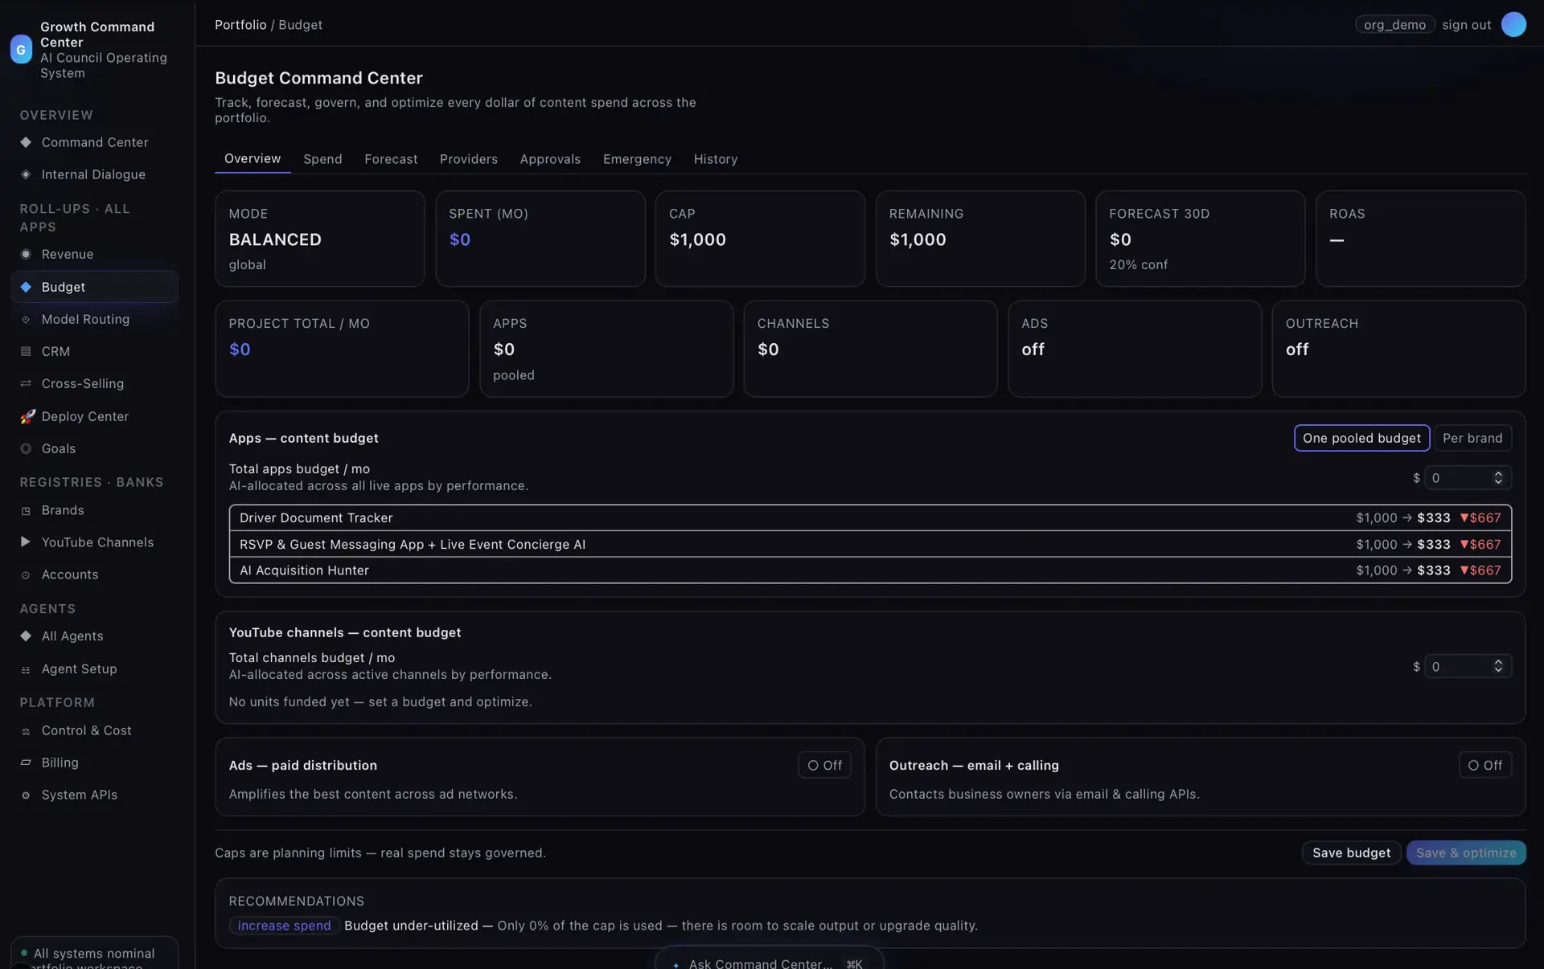Switch to the Providers tab

click(469, 159)
